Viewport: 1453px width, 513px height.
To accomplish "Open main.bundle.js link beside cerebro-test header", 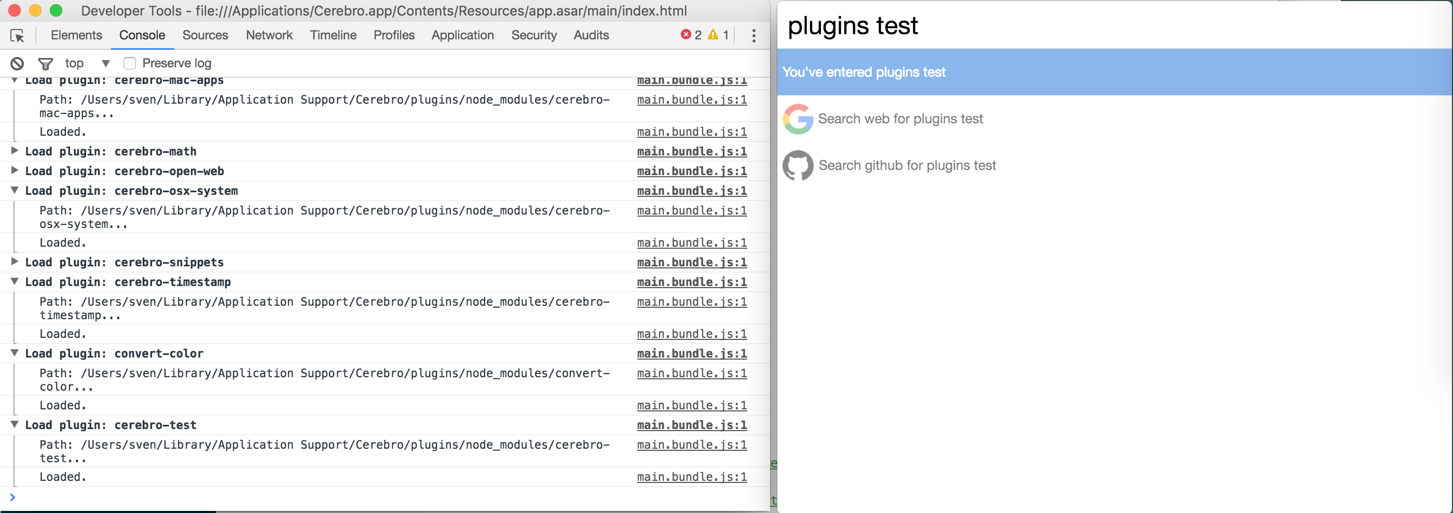I will click(692, 425).
